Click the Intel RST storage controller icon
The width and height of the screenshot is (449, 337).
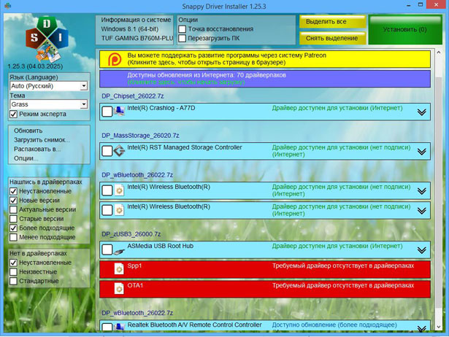pos(119,150)
